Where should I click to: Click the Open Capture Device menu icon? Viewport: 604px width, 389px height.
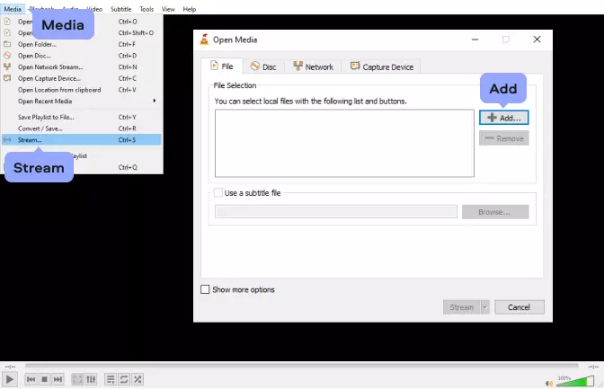[7, 78]
